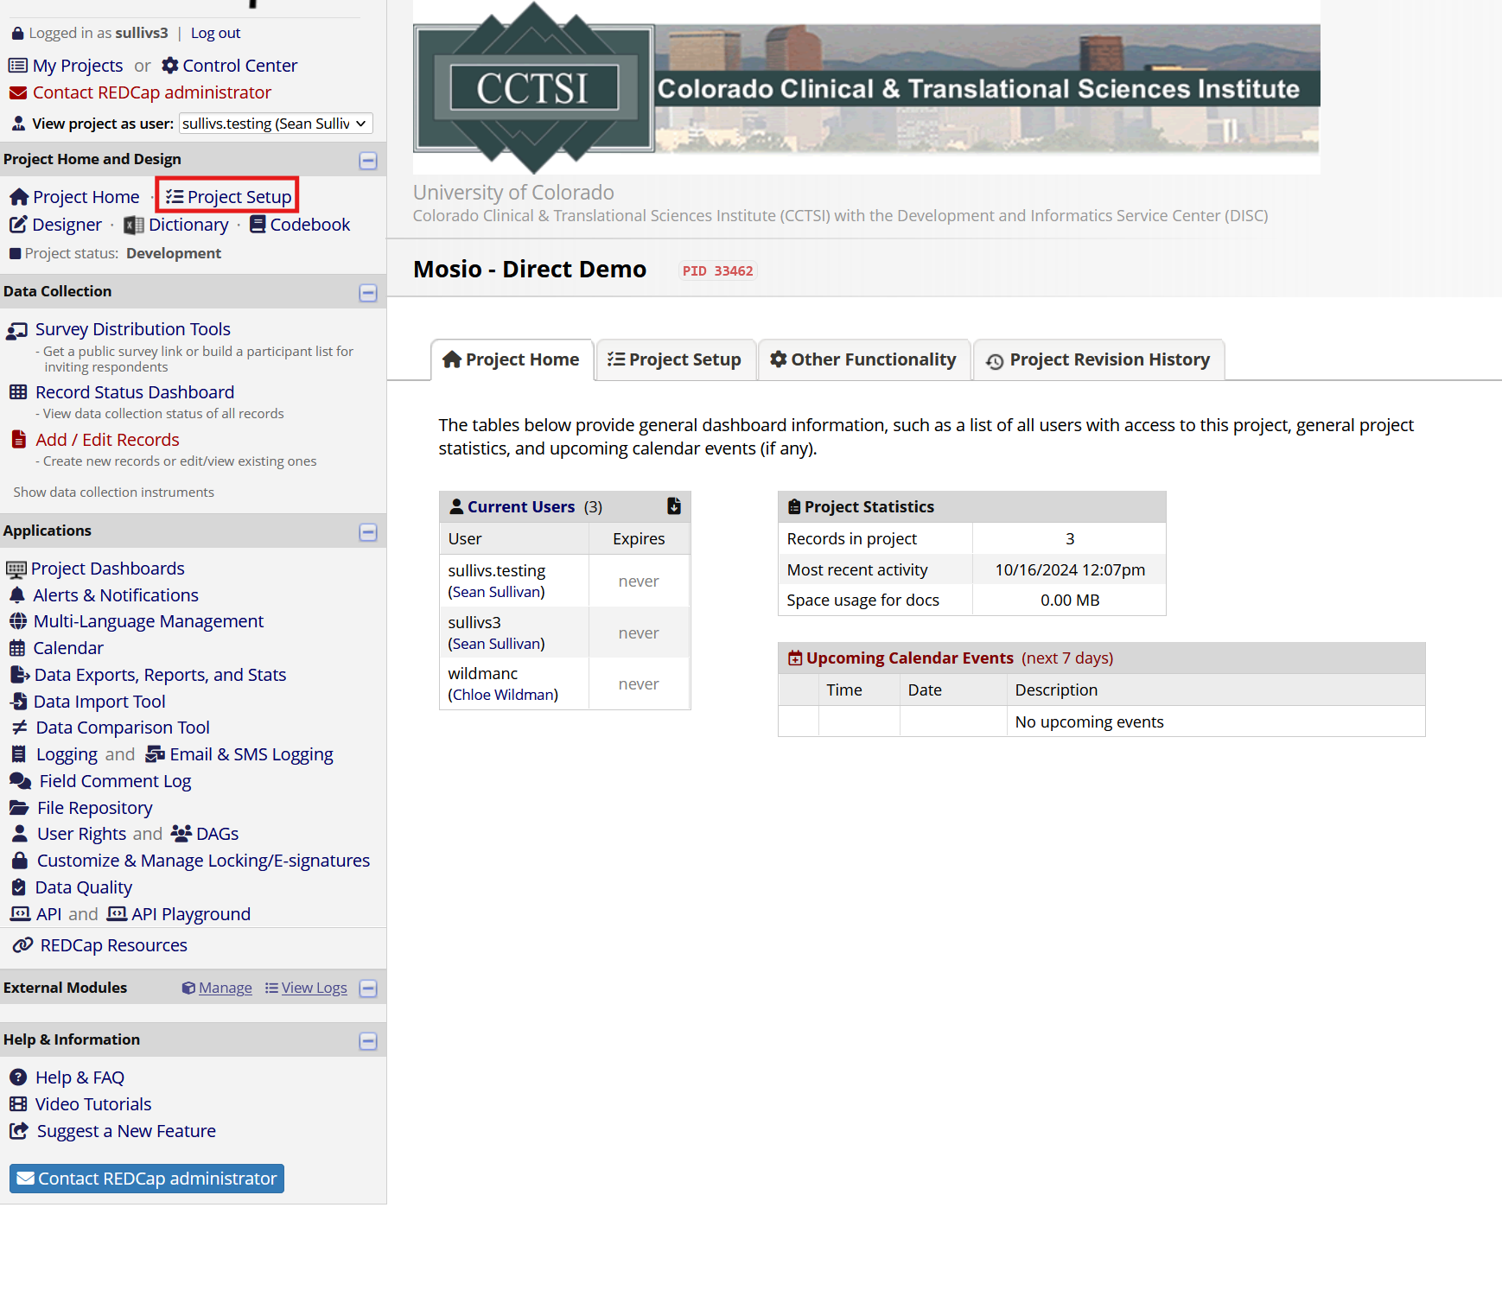Click the Survey Distribution Tools icon
Image resolution: width=1502 pixels, height=1303 pixels.
(17, 330)
